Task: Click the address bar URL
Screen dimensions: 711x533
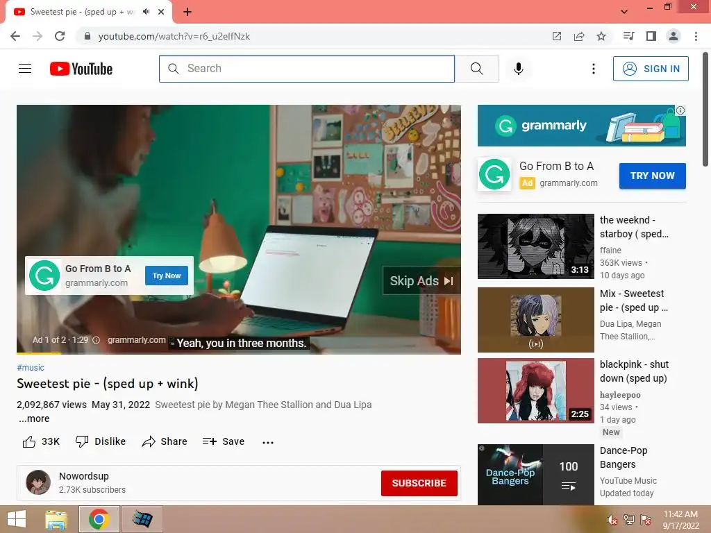Action: 174,36
